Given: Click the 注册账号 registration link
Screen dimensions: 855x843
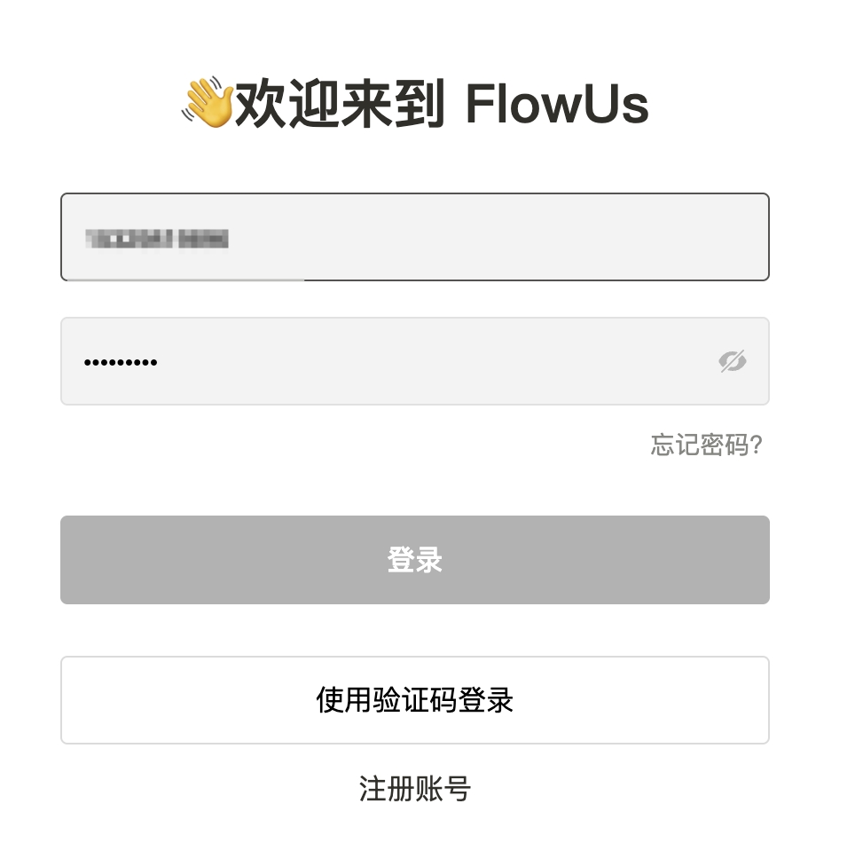Looking at the screenshot, I should pyautogui.click(x=414, y=789).
